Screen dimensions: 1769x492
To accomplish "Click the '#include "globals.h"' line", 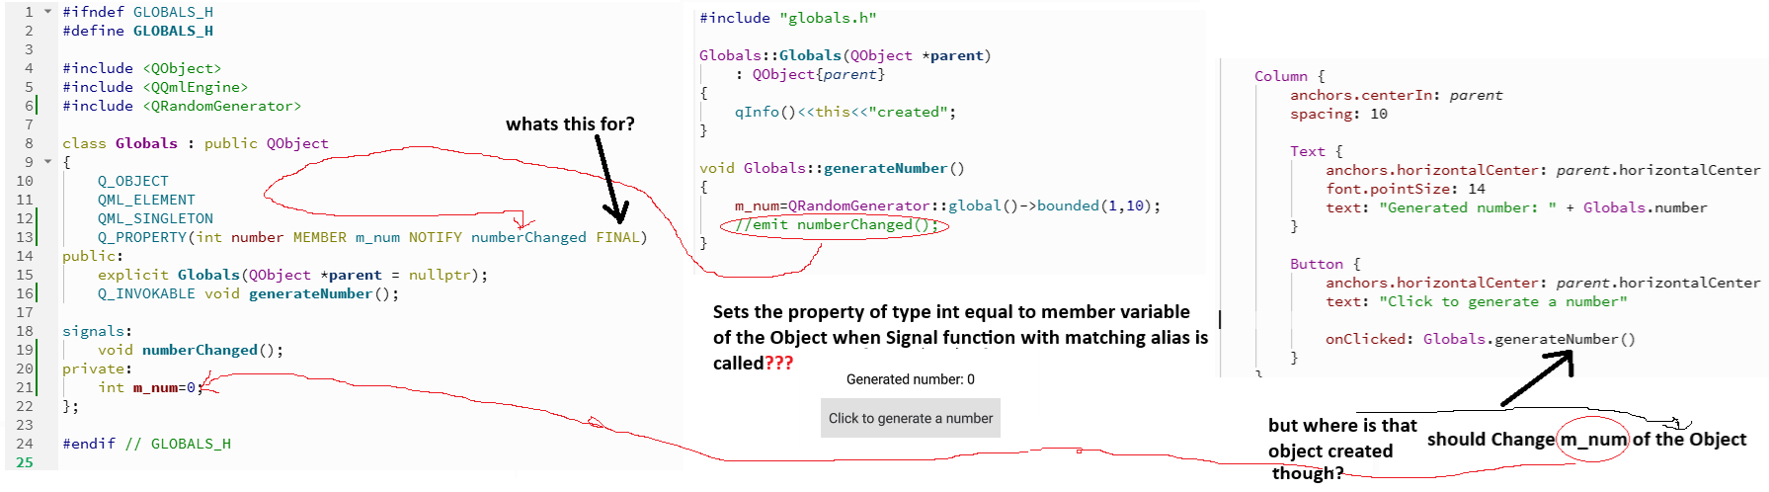I will coord(788,18).
